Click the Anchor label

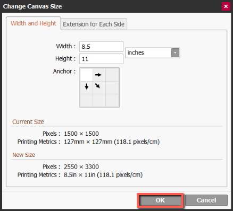coord(64,71)
